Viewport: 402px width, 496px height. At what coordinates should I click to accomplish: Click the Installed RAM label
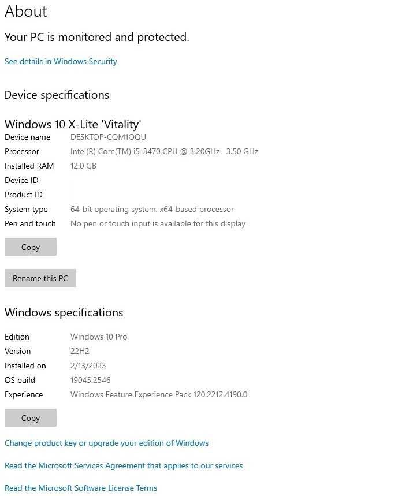(x=29, y=166)
